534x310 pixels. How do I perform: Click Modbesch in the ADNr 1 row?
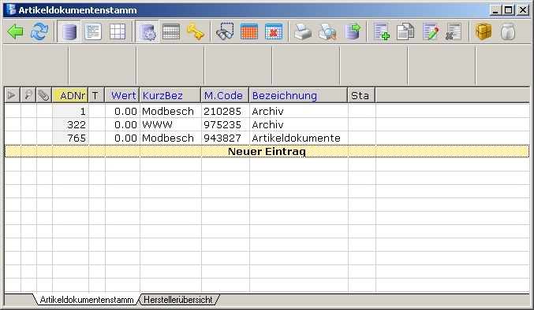(168, 111)
